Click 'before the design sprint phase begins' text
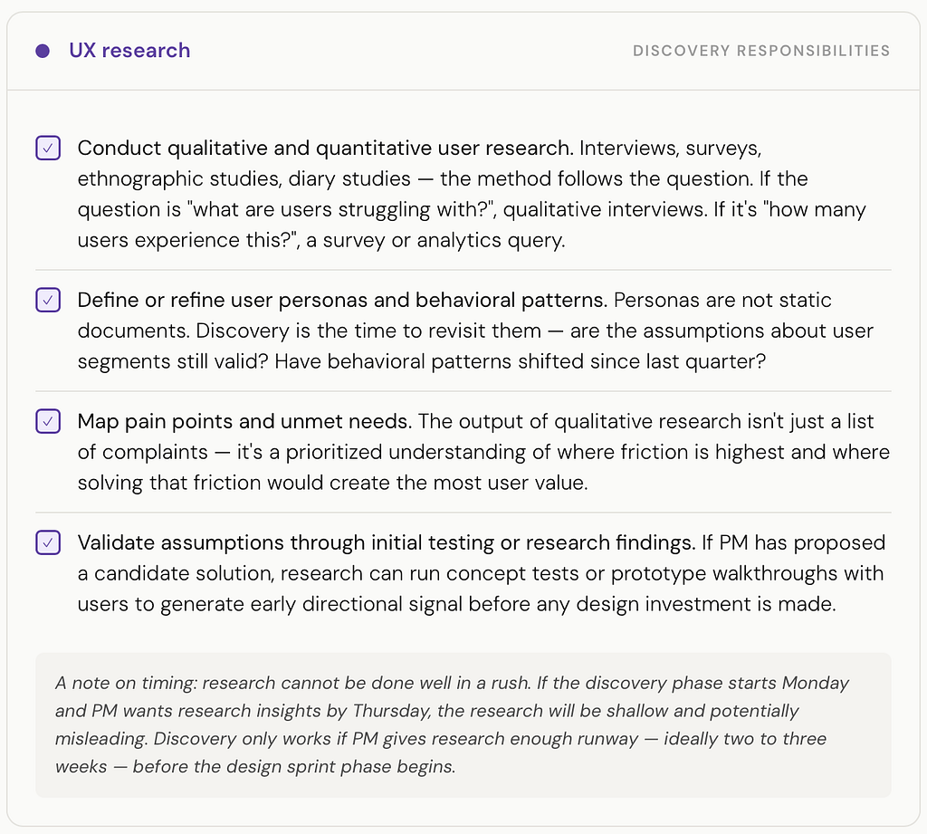927x834 pixels. pyautogui.click(x=294, y=767)
